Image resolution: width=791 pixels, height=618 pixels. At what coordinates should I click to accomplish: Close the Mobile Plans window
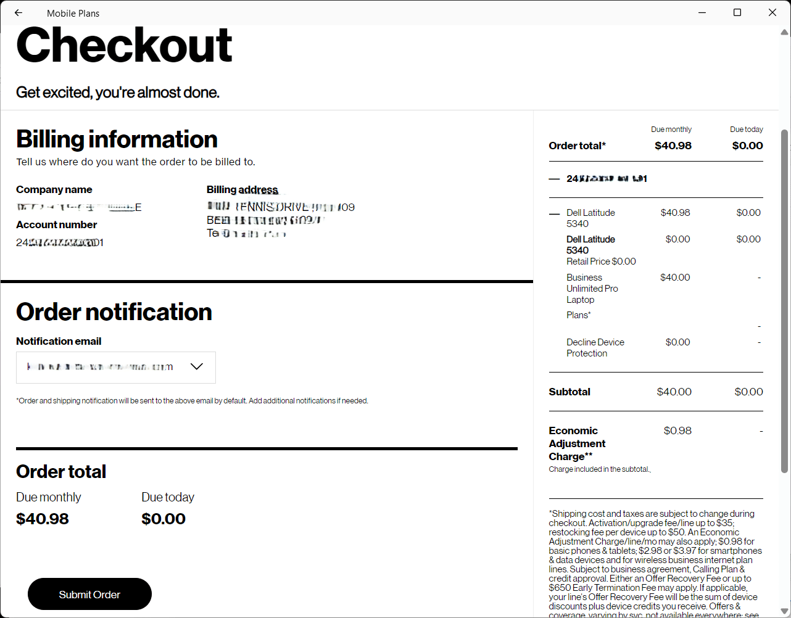772,13
